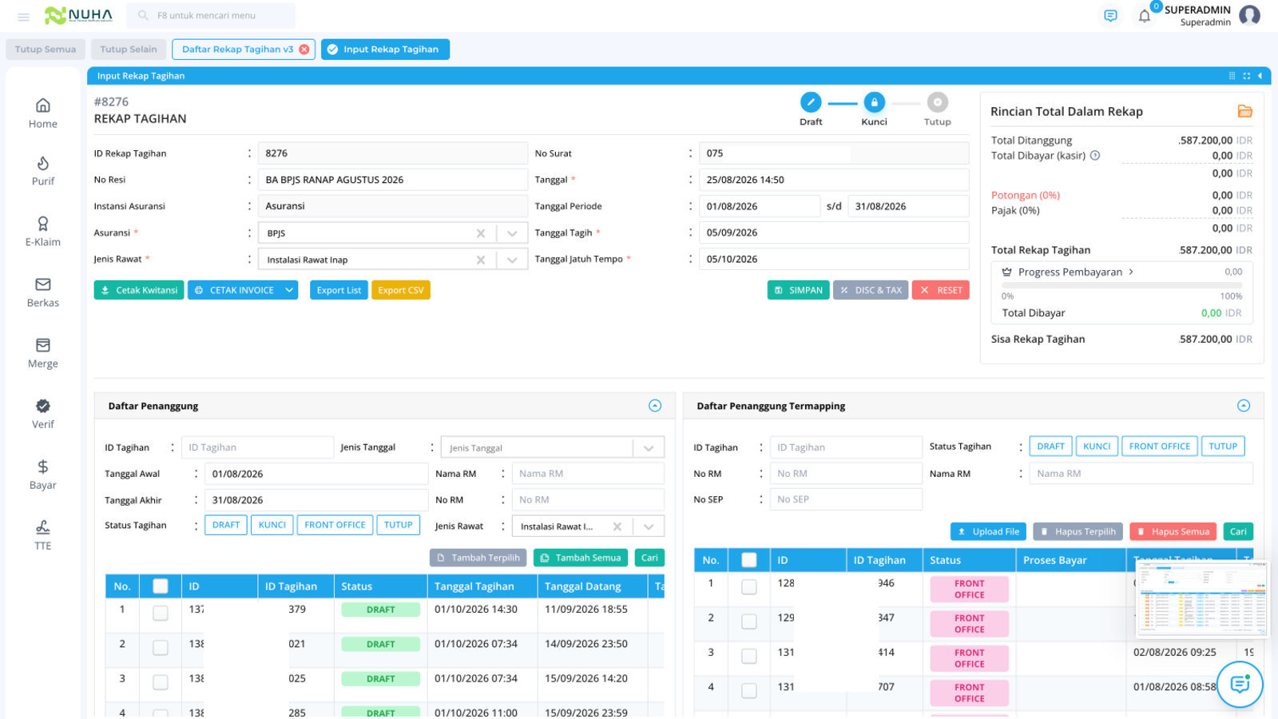Switch to Input Rekap Tagihan tab

coord(385,50)
